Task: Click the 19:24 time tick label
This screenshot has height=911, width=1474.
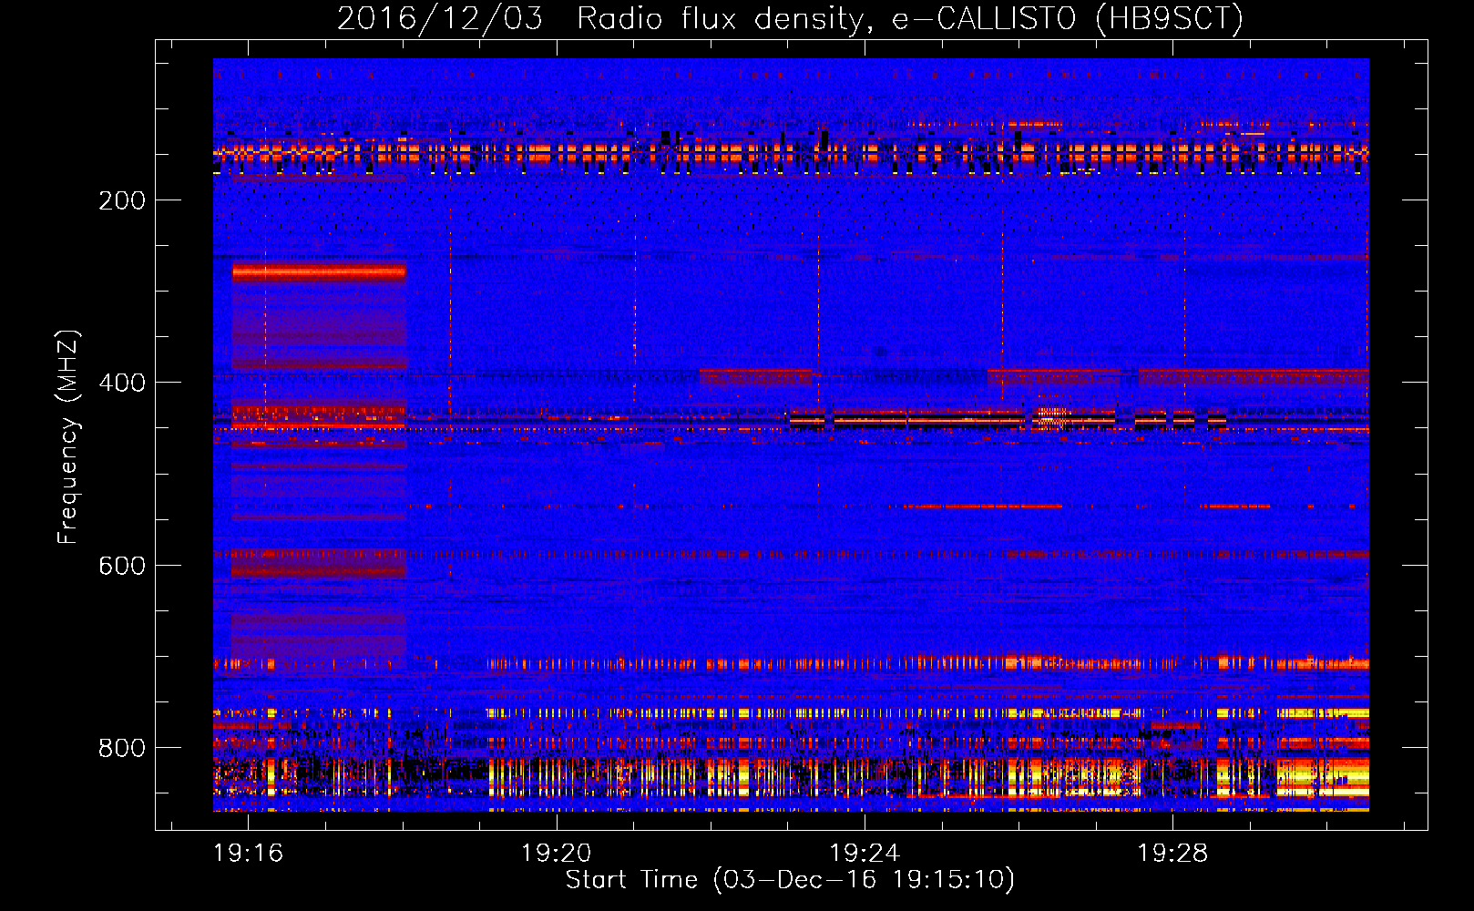Action: tap(865, 854)
